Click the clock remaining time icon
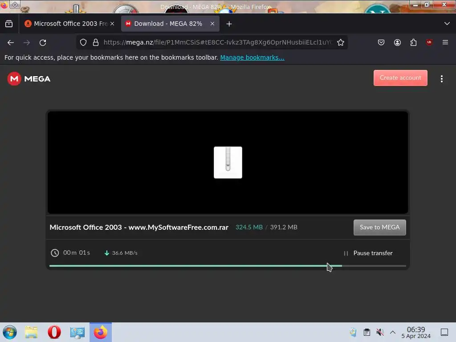 coord(55,253)
